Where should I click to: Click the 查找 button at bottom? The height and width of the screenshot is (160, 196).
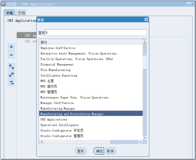80,151
